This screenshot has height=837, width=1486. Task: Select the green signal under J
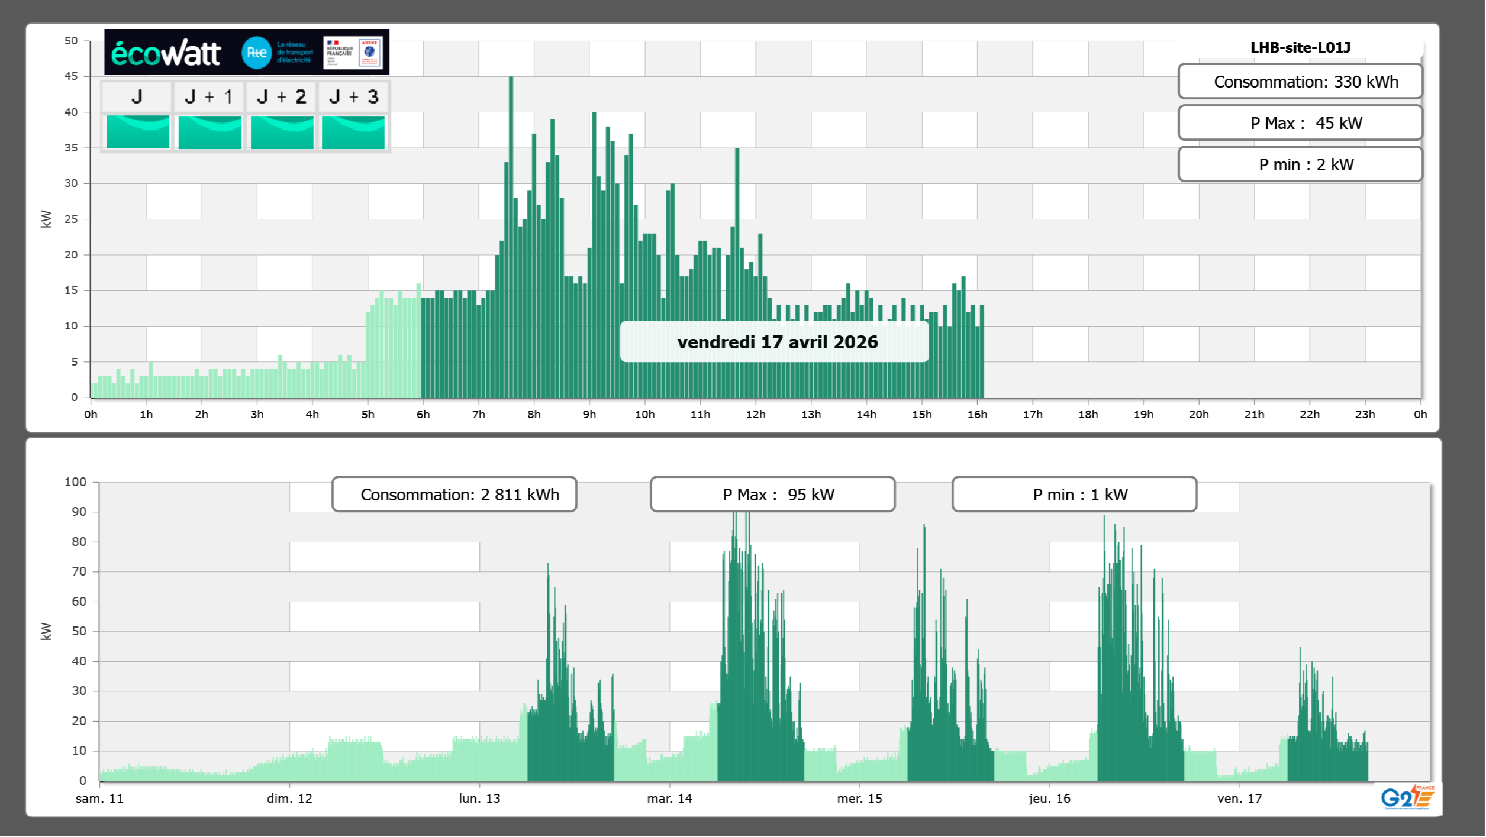click(137, 132)
